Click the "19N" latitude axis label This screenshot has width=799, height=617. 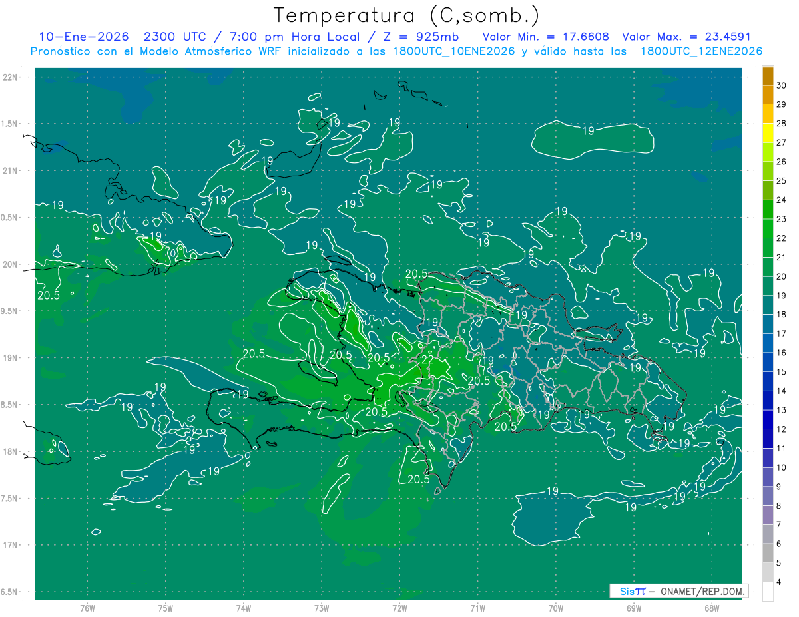pyautogui.click(x=11, y=358)
